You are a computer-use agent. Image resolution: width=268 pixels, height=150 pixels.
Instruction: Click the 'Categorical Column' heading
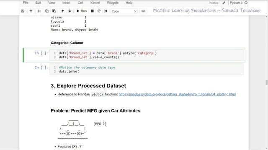click(67, 43)
